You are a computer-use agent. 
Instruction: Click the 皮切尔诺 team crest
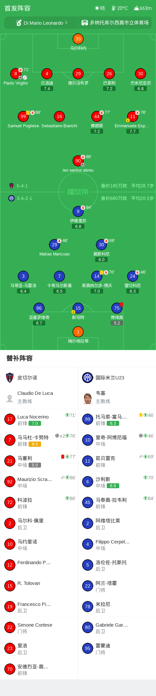(x=10, y=378)
